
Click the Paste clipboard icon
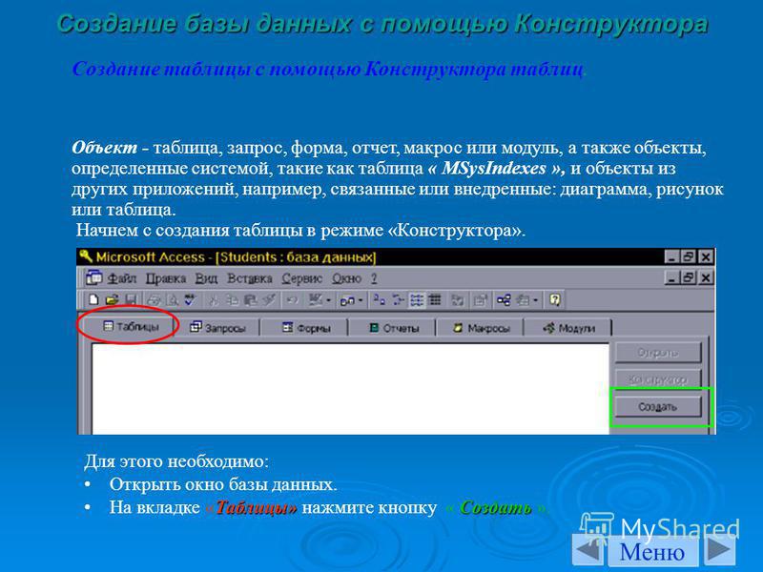[x=251, y=300]
